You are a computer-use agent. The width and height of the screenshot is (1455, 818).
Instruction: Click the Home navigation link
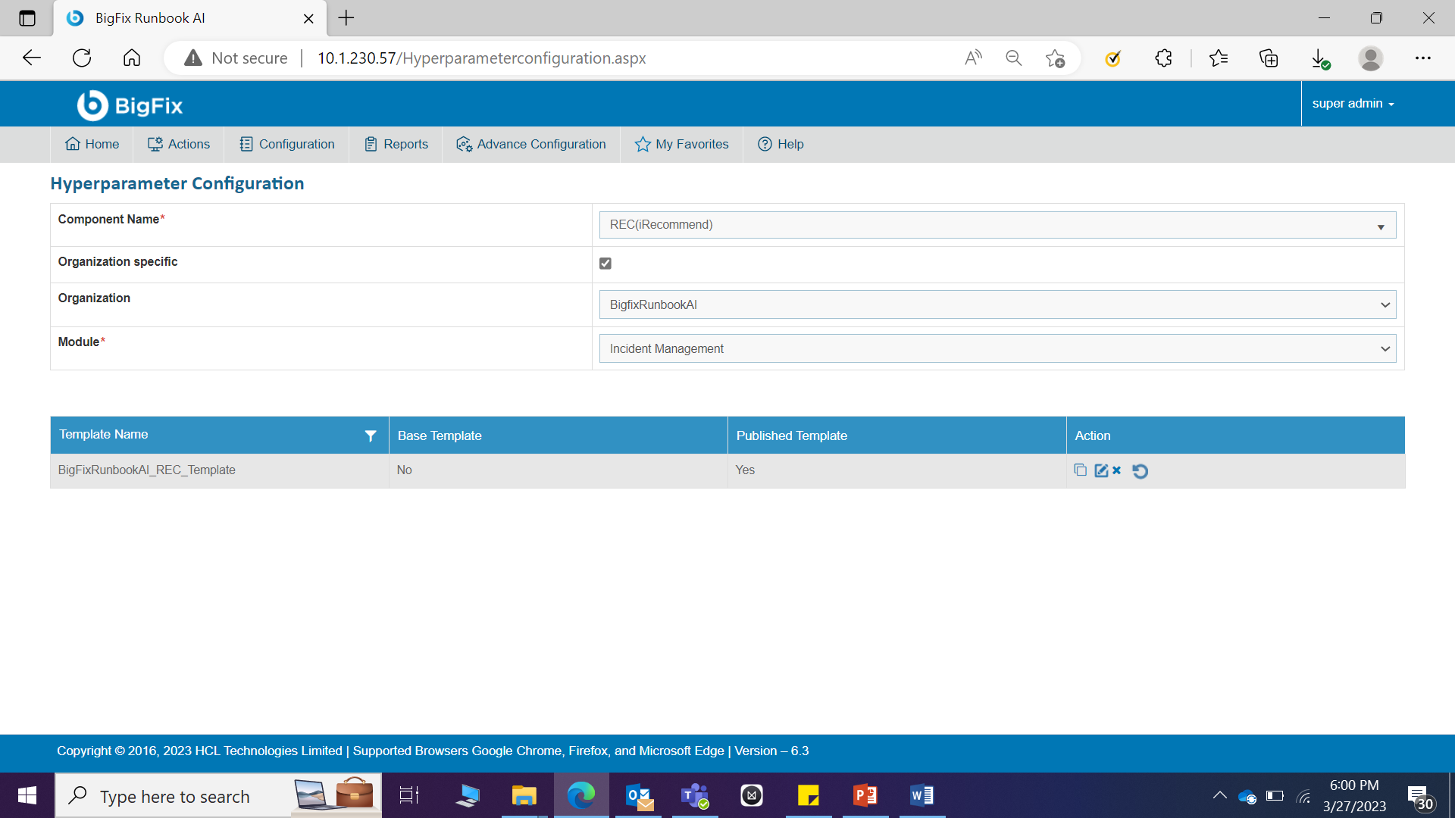pos(92,144)
